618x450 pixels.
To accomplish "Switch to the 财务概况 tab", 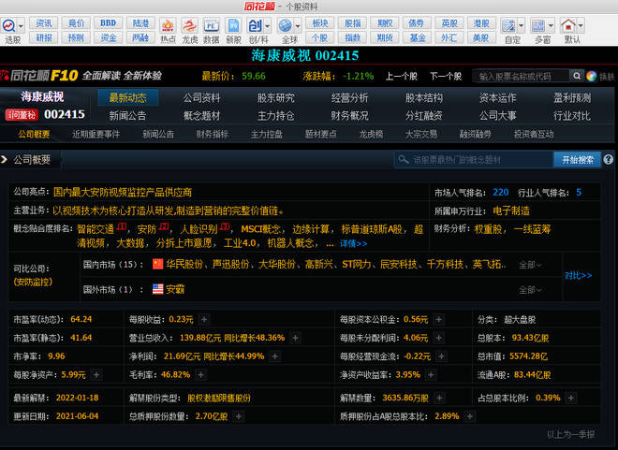I will click(x=350, y=116).
